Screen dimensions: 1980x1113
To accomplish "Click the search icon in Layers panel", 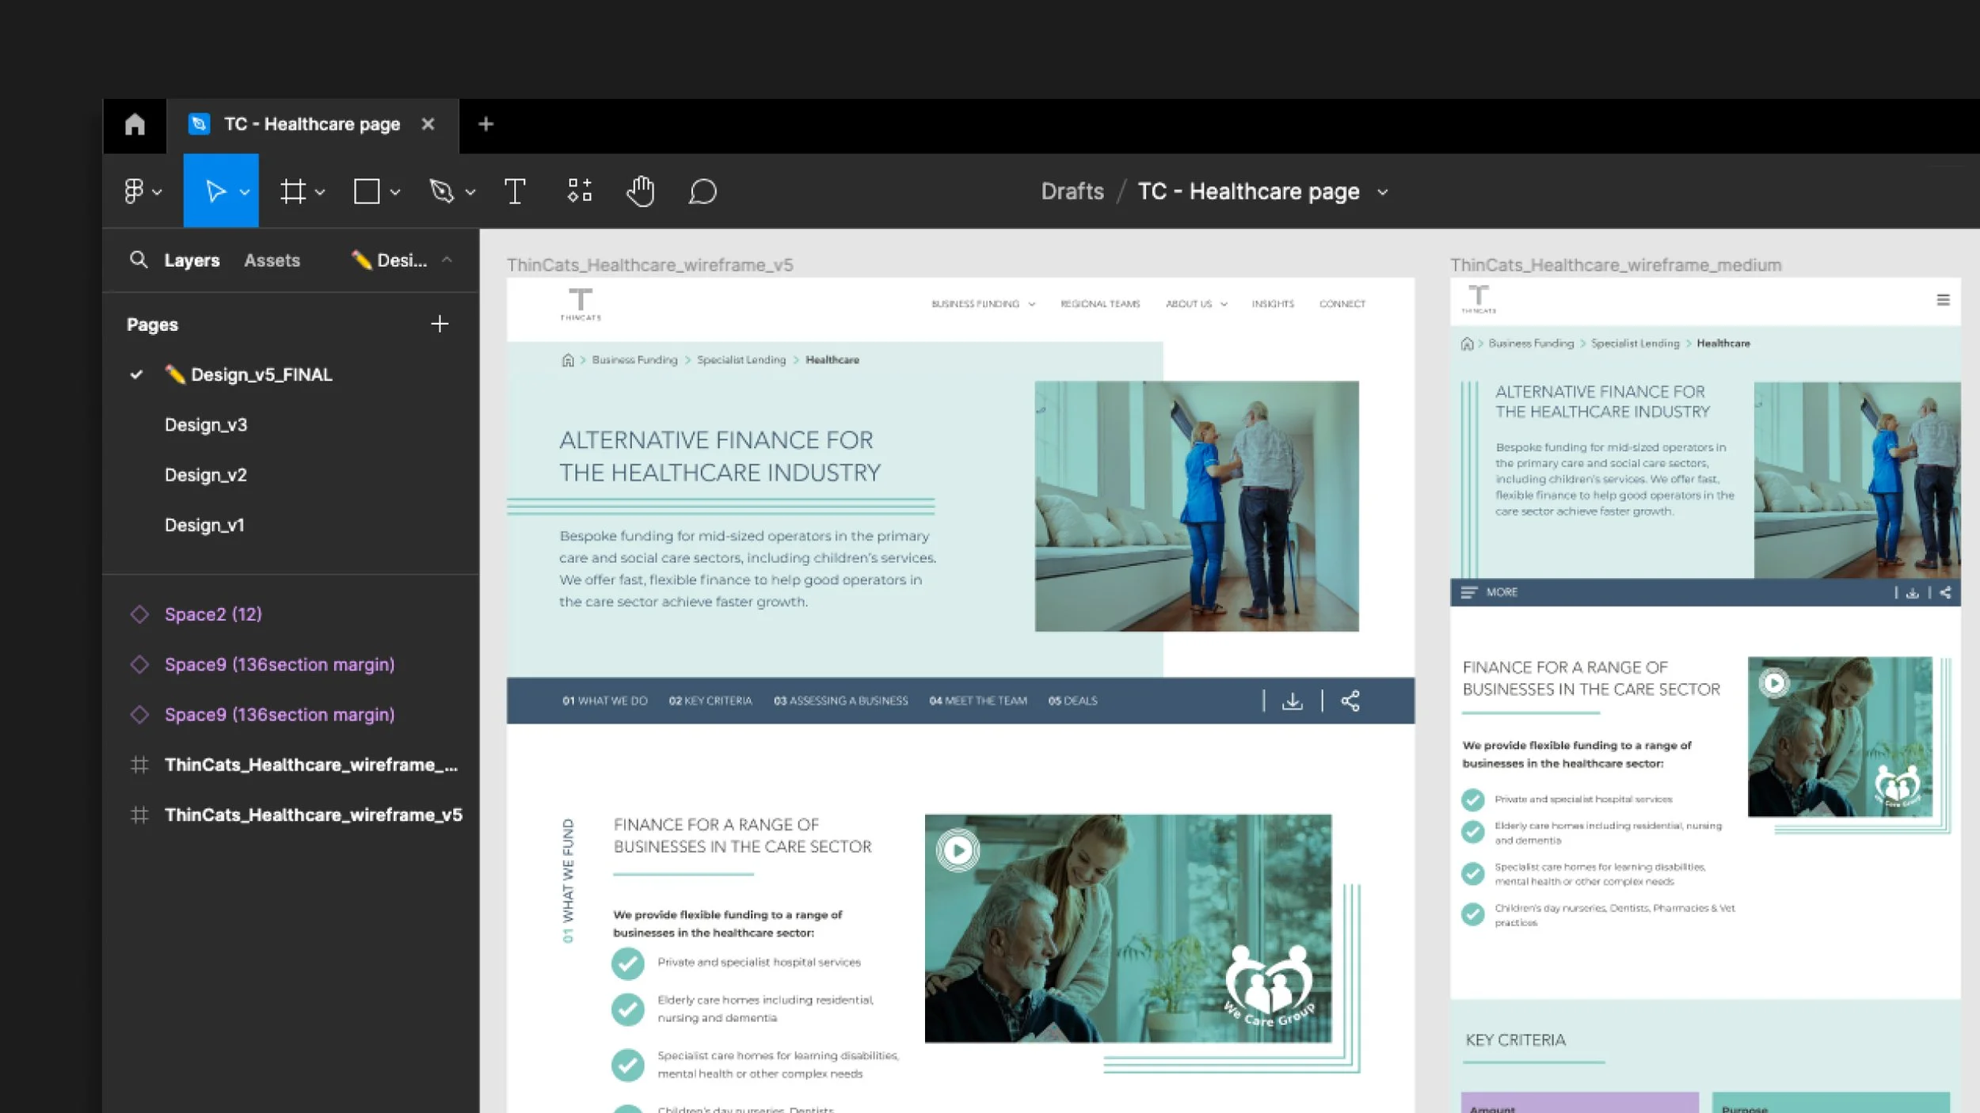I will pyautogui.click(x=139, y=260).
